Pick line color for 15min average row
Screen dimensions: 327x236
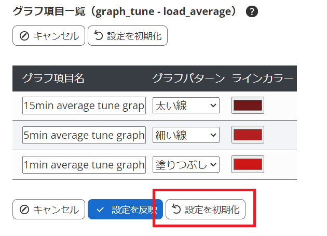(248, 106)
